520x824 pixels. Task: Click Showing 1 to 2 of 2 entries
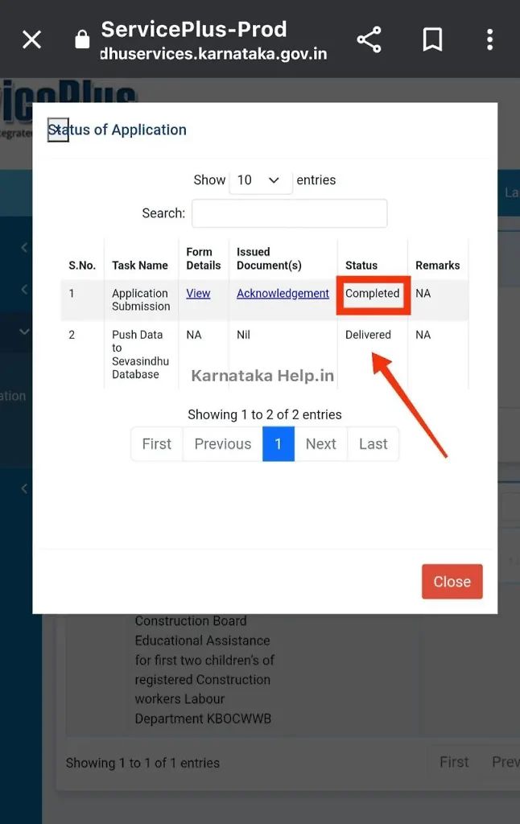265,414
